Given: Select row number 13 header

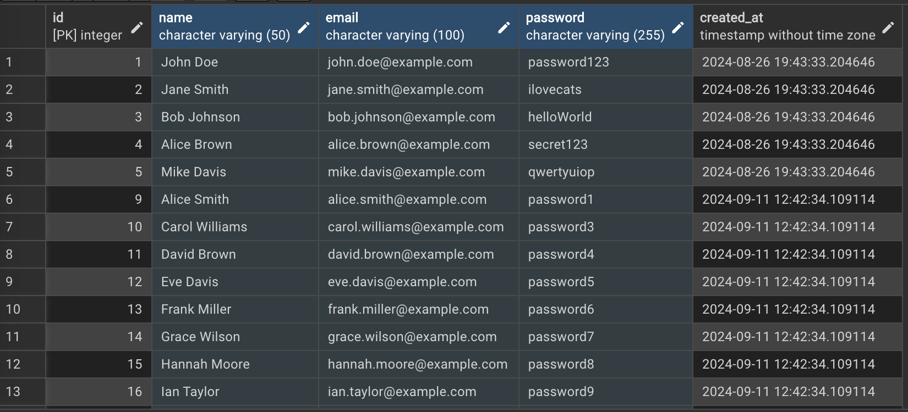Looking at the screenshot, I should 22,392.
